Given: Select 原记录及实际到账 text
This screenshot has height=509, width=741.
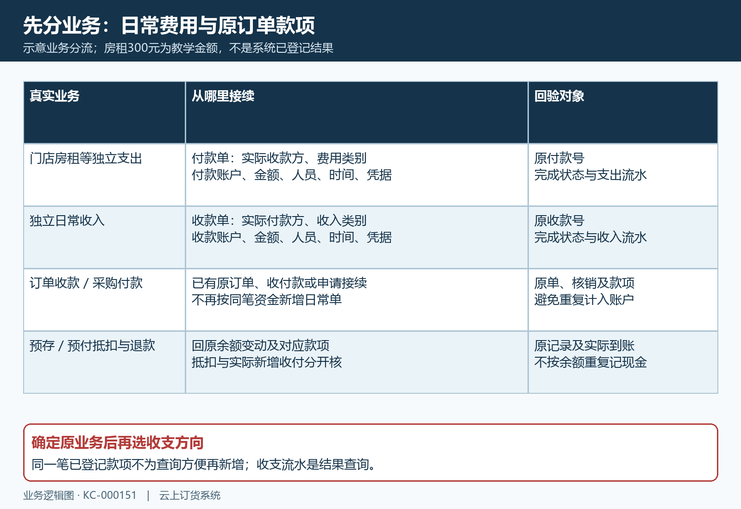Looking at the screenshot, I should [x=584, y=346].
